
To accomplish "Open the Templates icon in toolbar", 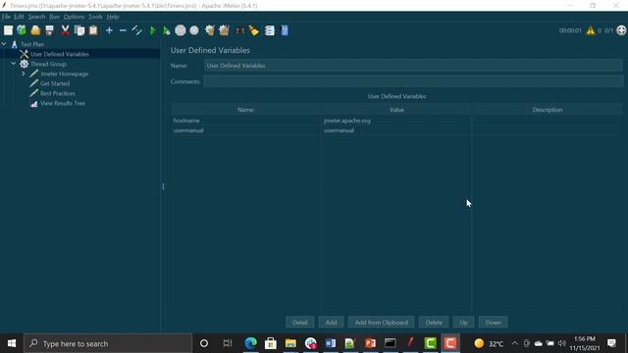I will [x=22, y=30].
